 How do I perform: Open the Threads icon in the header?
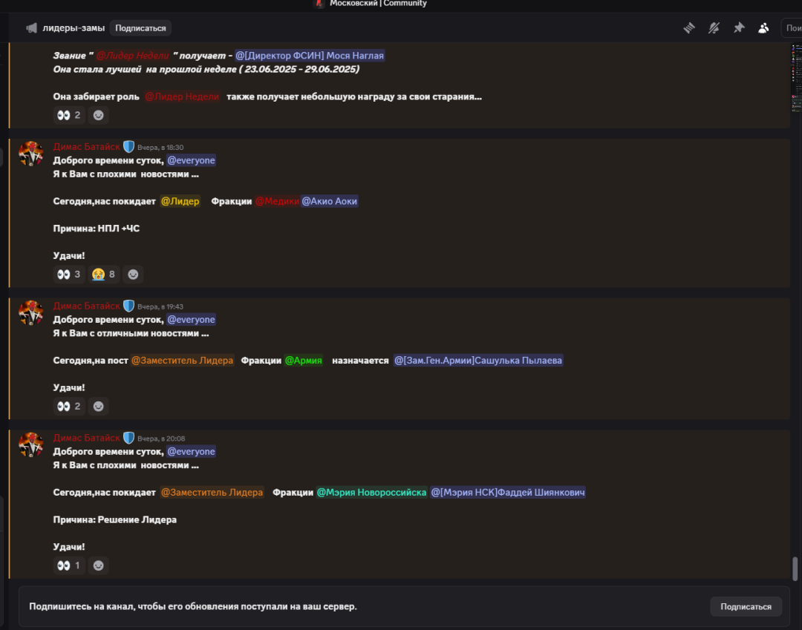point(689,28)
